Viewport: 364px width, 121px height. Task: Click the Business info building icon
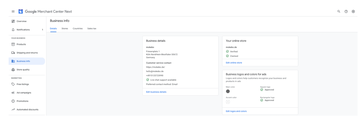tap(13, 61)
